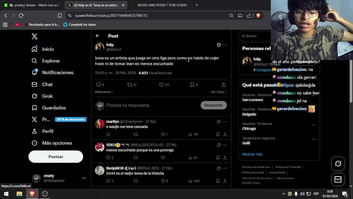Repost BenjaNOB's reply
Viewport: 353px width, 199px height.
[x=136, y=181]
